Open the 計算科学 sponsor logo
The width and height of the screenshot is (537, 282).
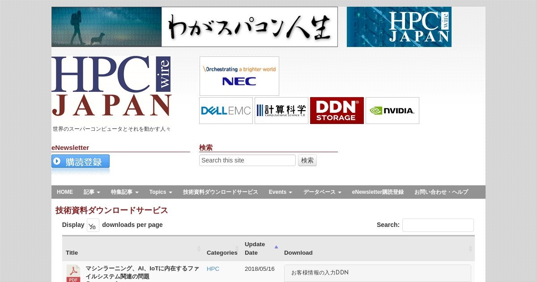pos(281,111)
